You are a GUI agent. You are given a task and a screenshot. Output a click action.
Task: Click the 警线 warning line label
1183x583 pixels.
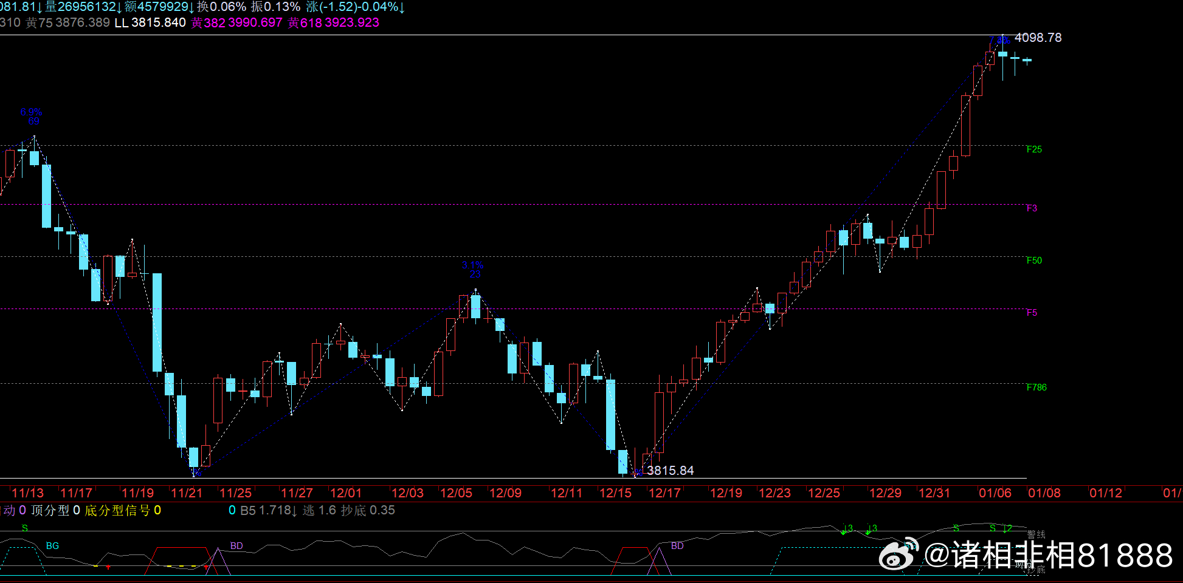point(1036,534)
